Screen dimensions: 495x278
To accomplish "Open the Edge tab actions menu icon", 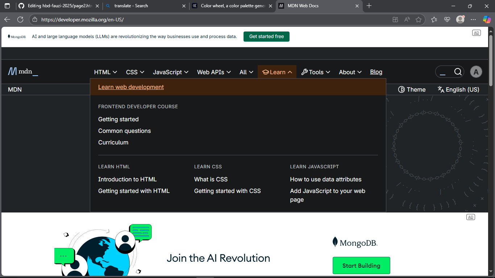I will point(7,6).
